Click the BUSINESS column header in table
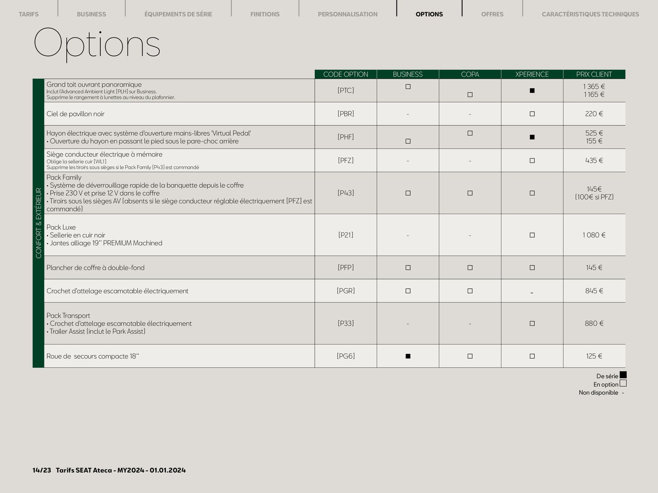 coord(408,74)
